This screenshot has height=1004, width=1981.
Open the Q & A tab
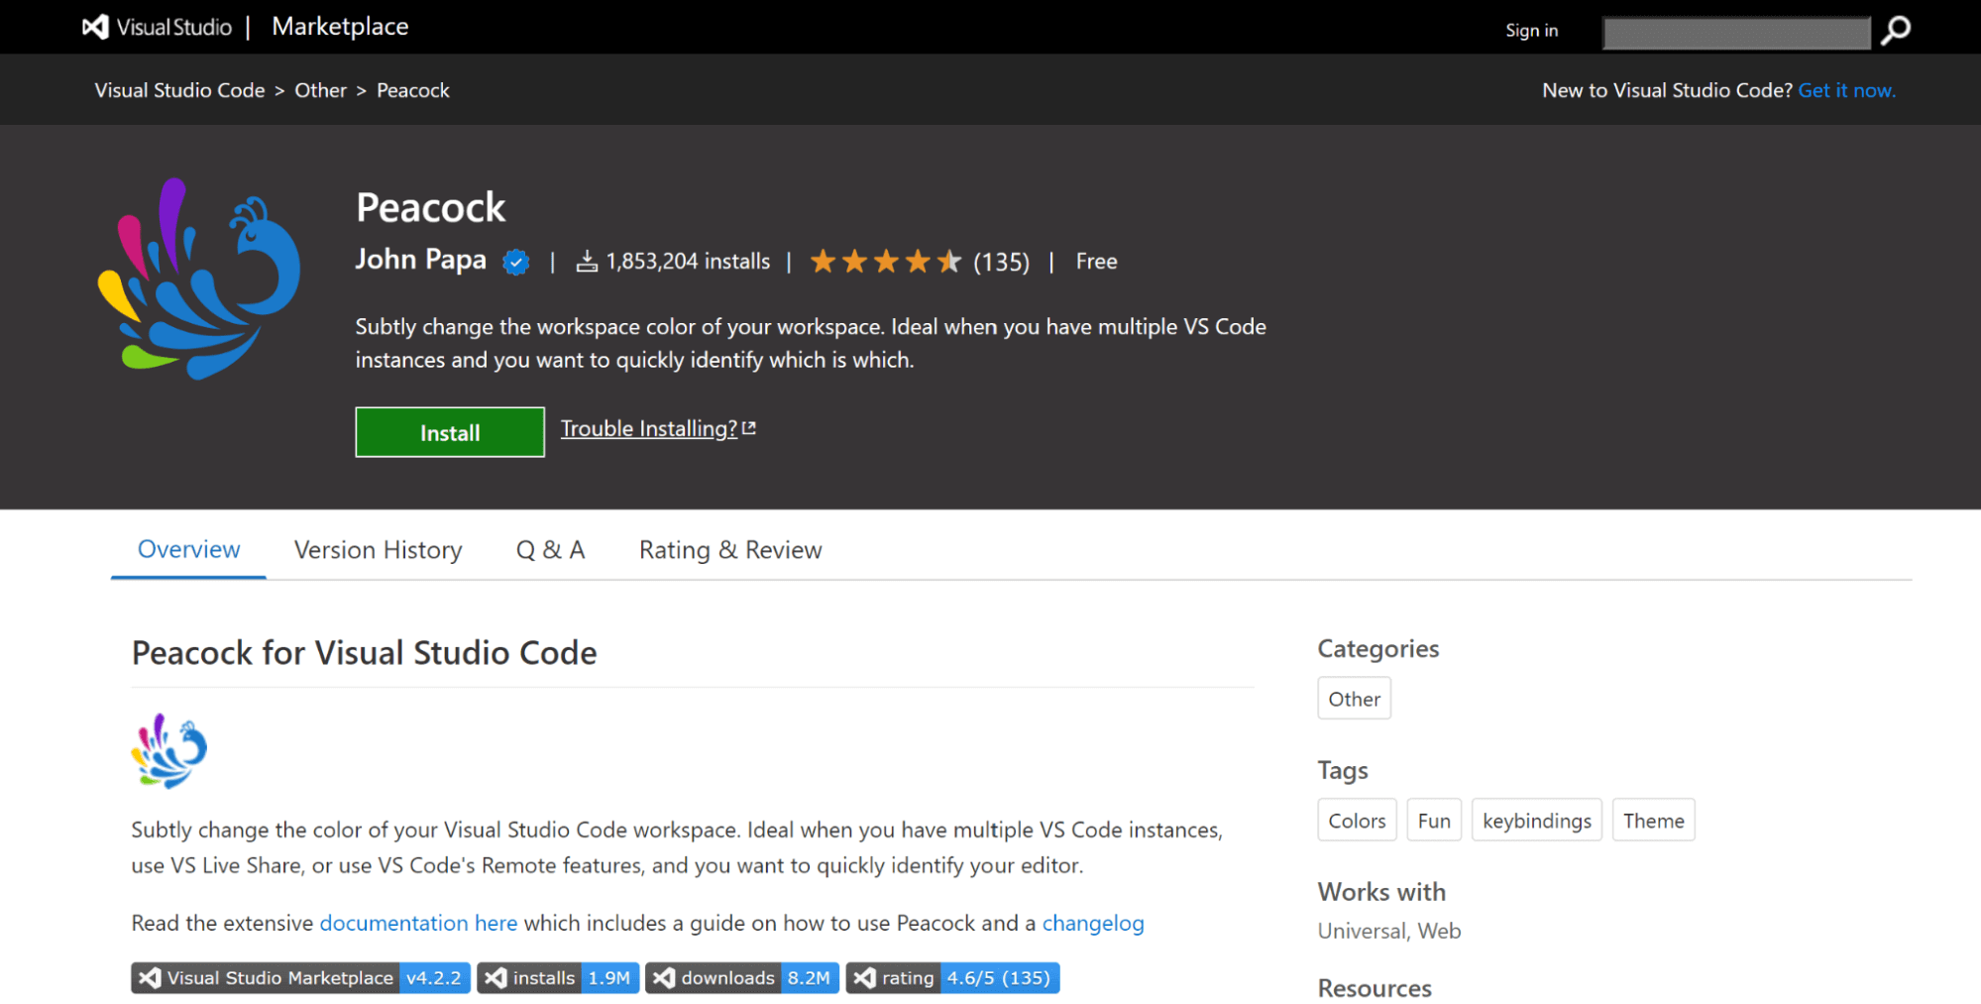[550, 550]
